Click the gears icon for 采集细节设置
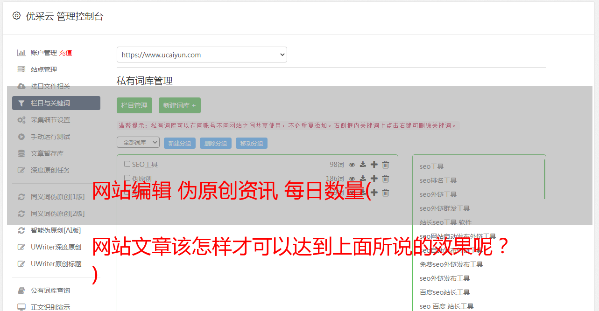599x311 pixels. click(x=21, y=120)
